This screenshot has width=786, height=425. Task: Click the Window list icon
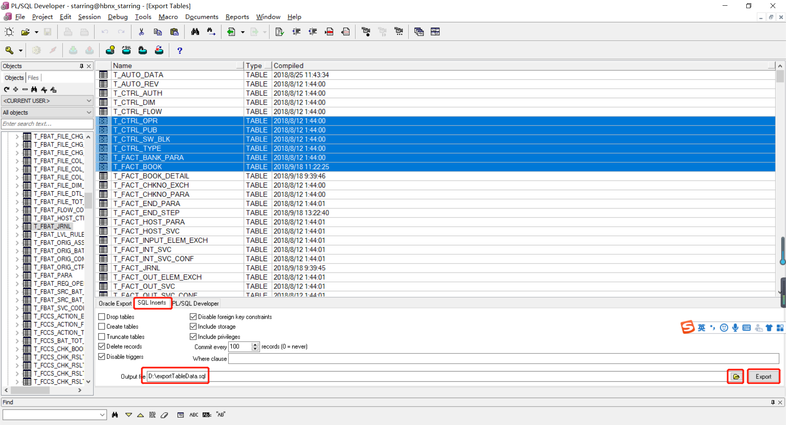click(419, 32)
